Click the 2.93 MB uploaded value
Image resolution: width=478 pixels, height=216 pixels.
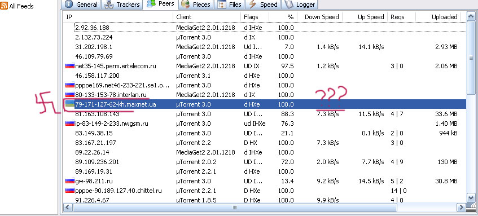point(446,47)
